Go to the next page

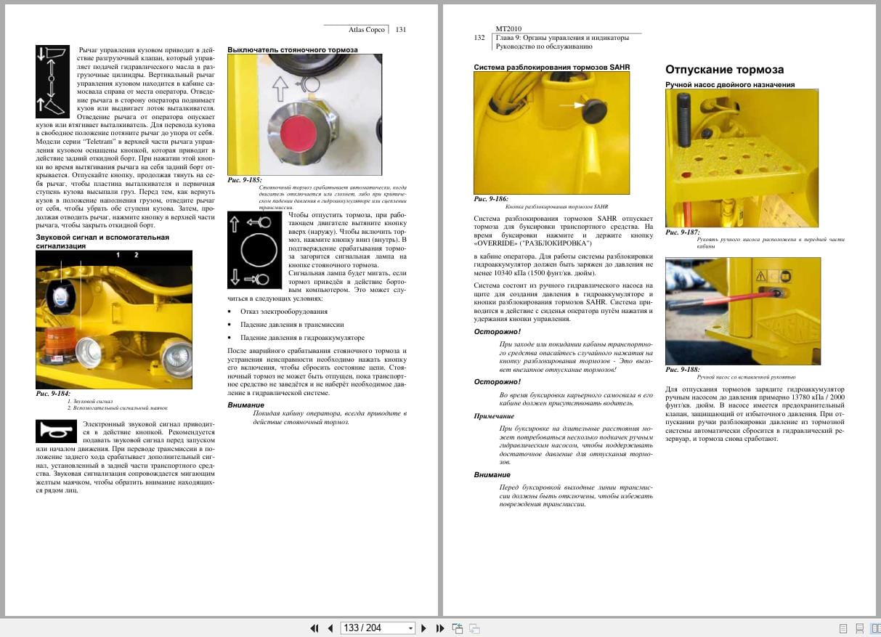click(423, 628)
